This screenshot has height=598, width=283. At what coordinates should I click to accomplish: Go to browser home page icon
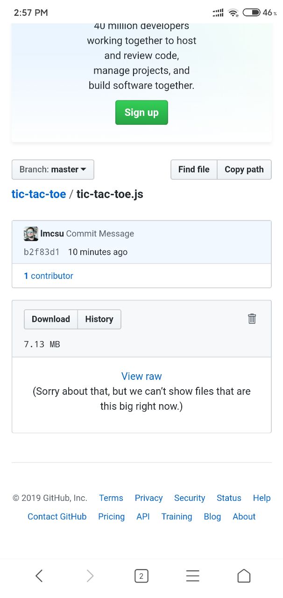click(x=244, y=576)
